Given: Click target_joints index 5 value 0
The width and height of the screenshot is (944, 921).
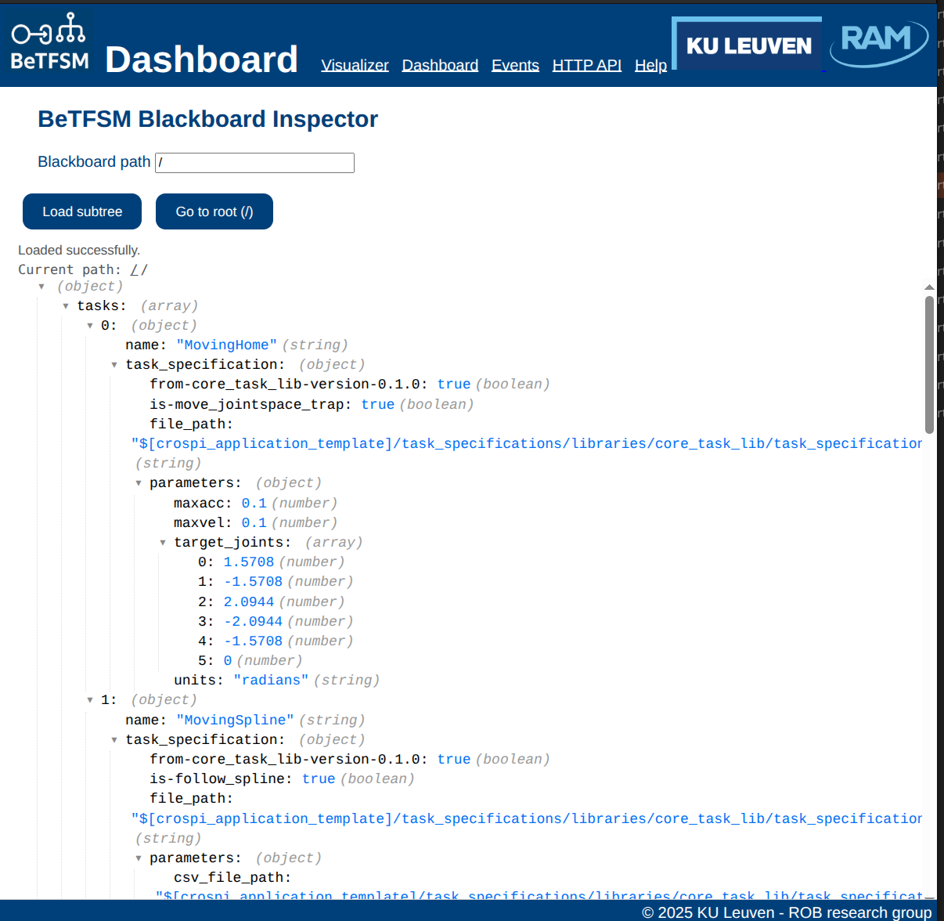Looking at the screenshot, I should coord(228,661).
